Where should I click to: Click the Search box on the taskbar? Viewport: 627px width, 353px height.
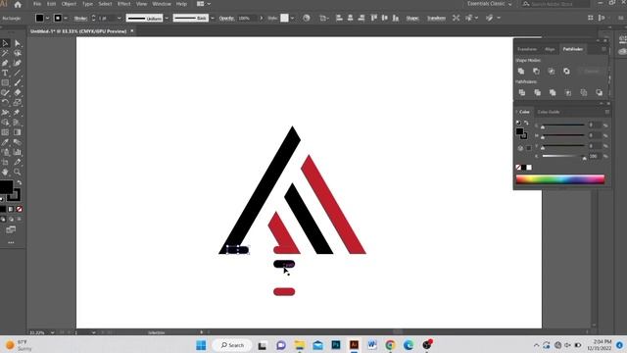pos(232,345)
